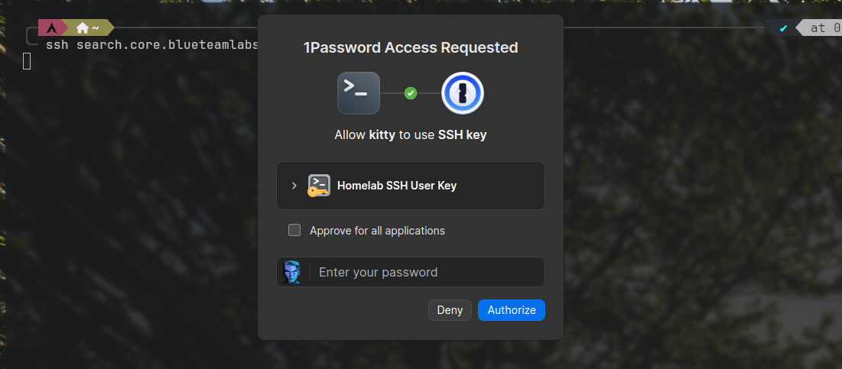Click the "Approve for all applications" label
842x369 pixels.
(x=377, y=231)
